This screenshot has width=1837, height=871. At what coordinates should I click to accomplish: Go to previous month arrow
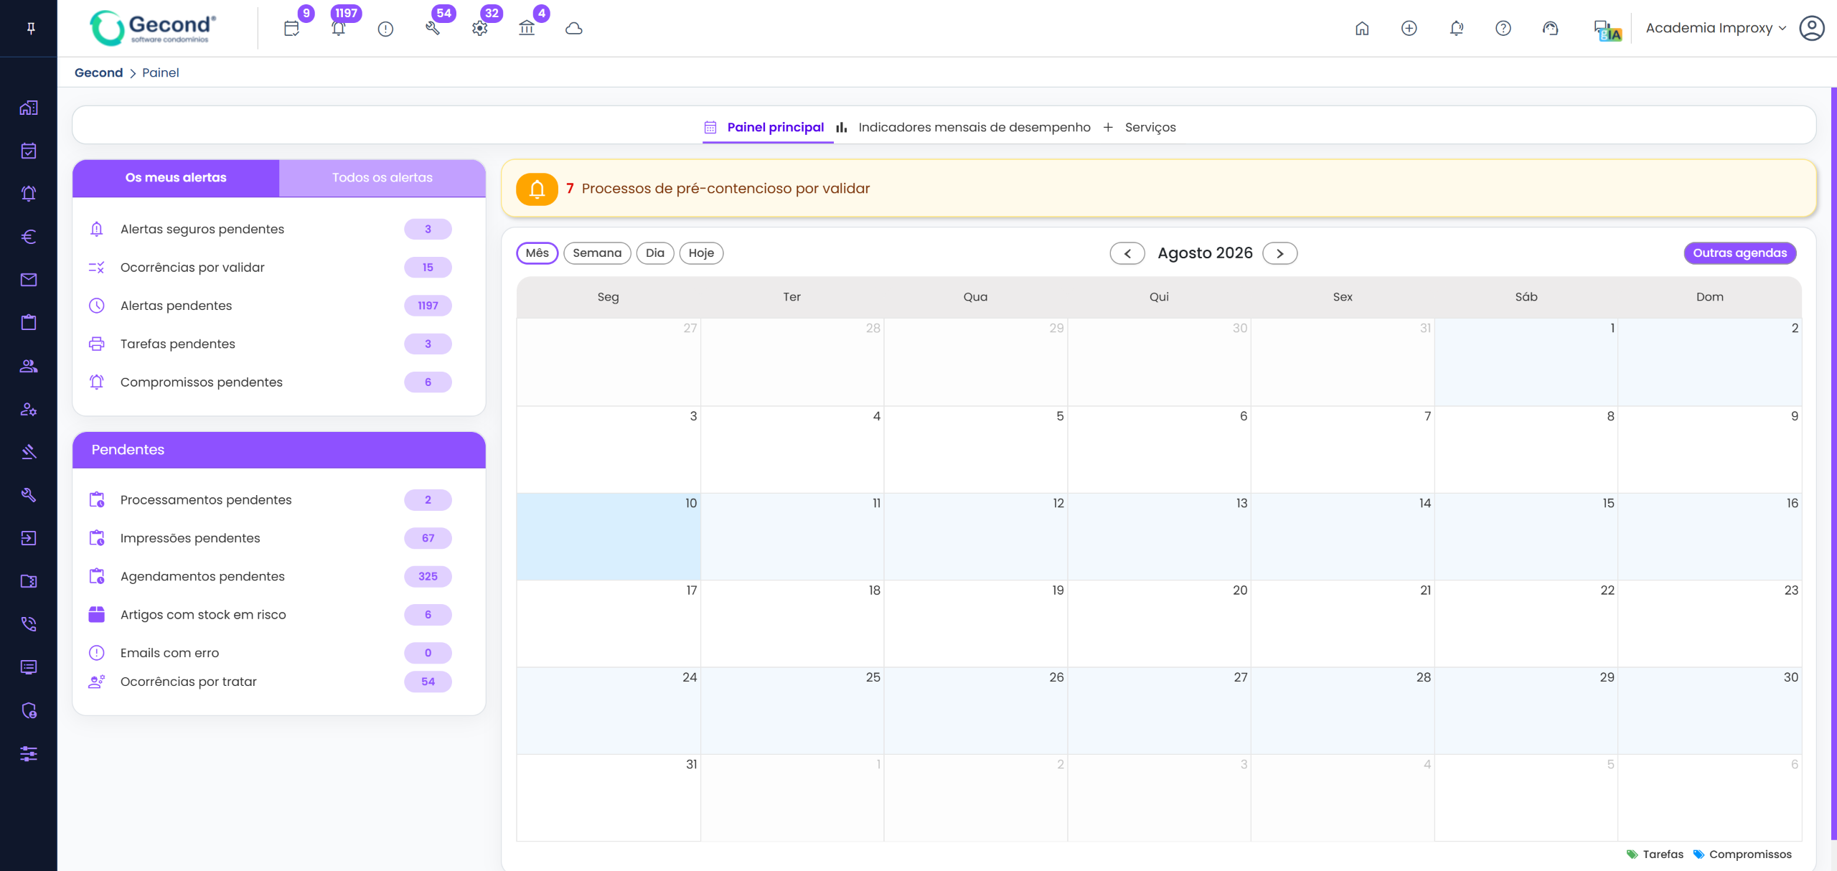click(1127, 253)
